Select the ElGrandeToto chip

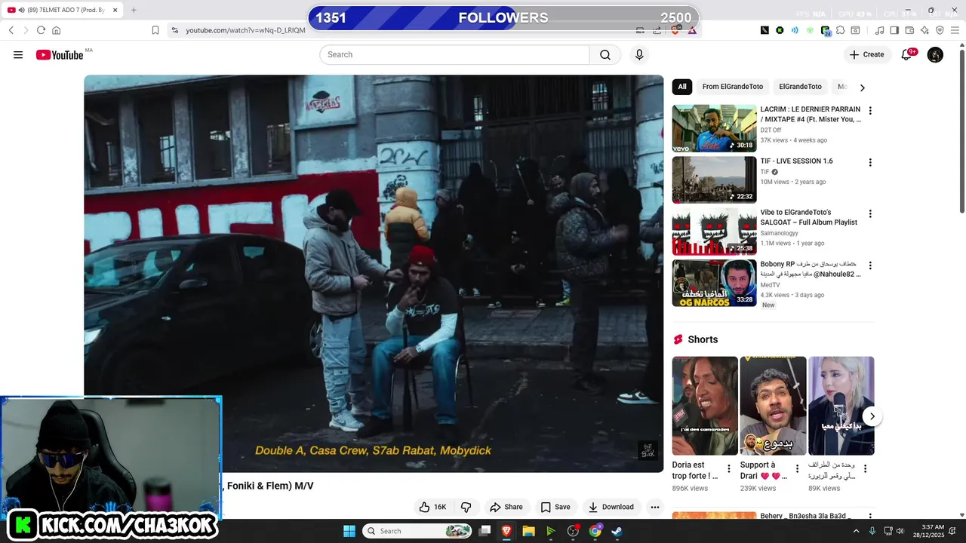pos(800,87)
